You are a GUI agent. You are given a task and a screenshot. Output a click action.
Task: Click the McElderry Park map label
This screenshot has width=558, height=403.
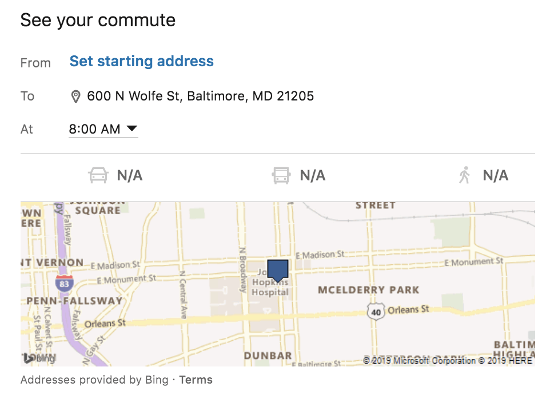(369, 290)
